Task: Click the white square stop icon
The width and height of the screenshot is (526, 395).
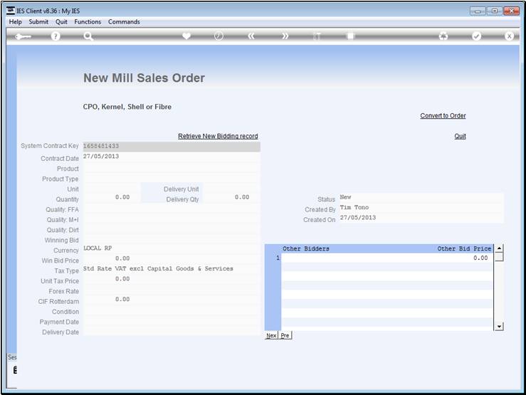Action: click(350, 36)
